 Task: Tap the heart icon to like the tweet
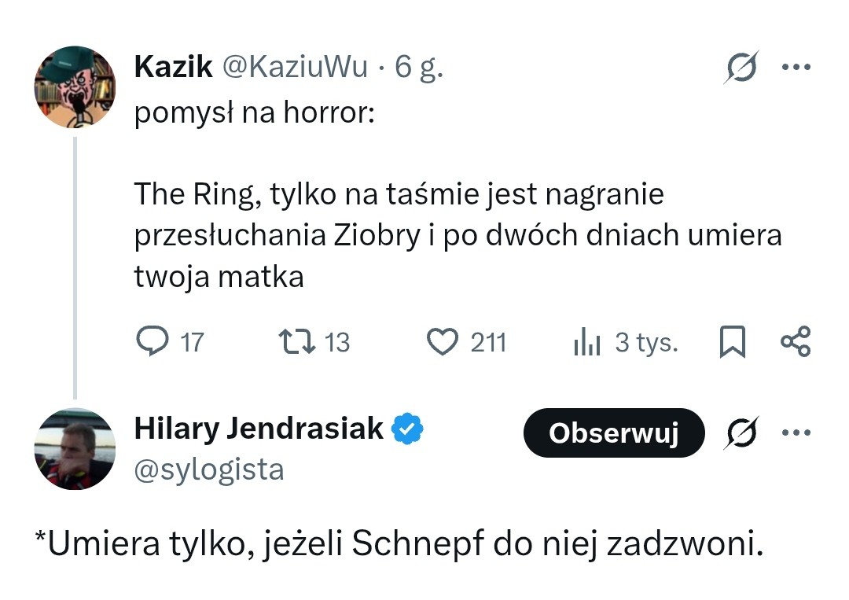[x=444, y=341]
